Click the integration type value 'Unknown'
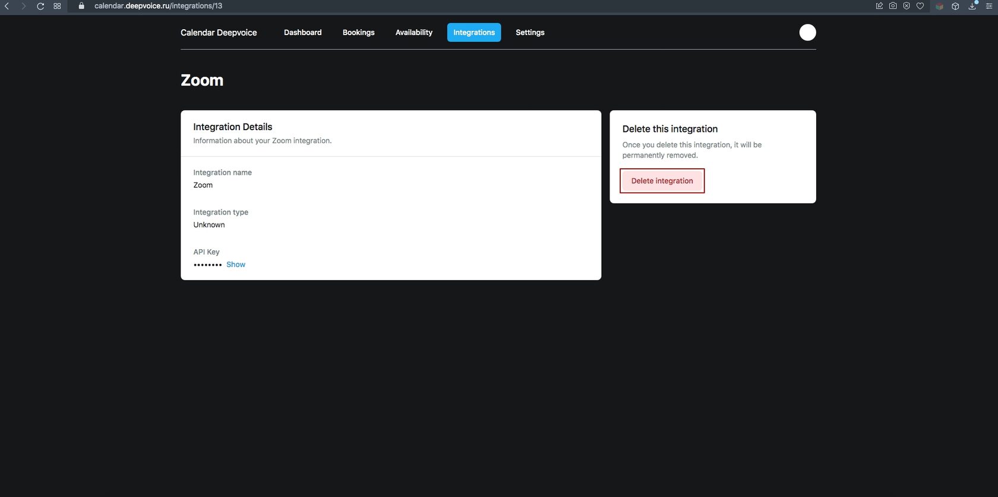The width and height of the screenshot is (998, 497). tap(209, 225)
